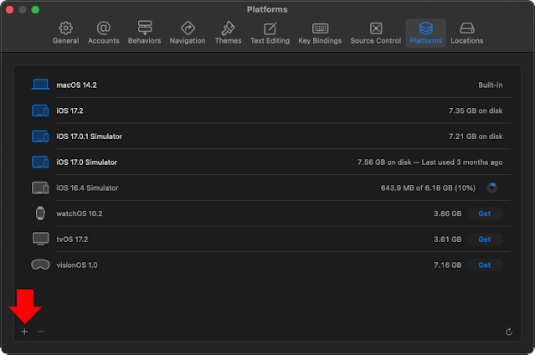Close the Platforms window

9,9
